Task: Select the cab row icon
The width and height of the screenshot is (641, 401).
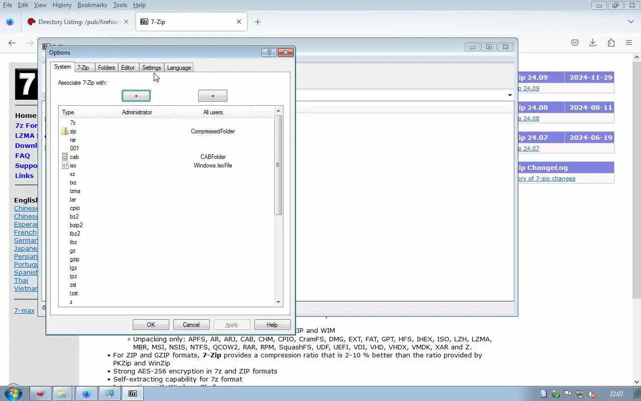Action: 65,157
